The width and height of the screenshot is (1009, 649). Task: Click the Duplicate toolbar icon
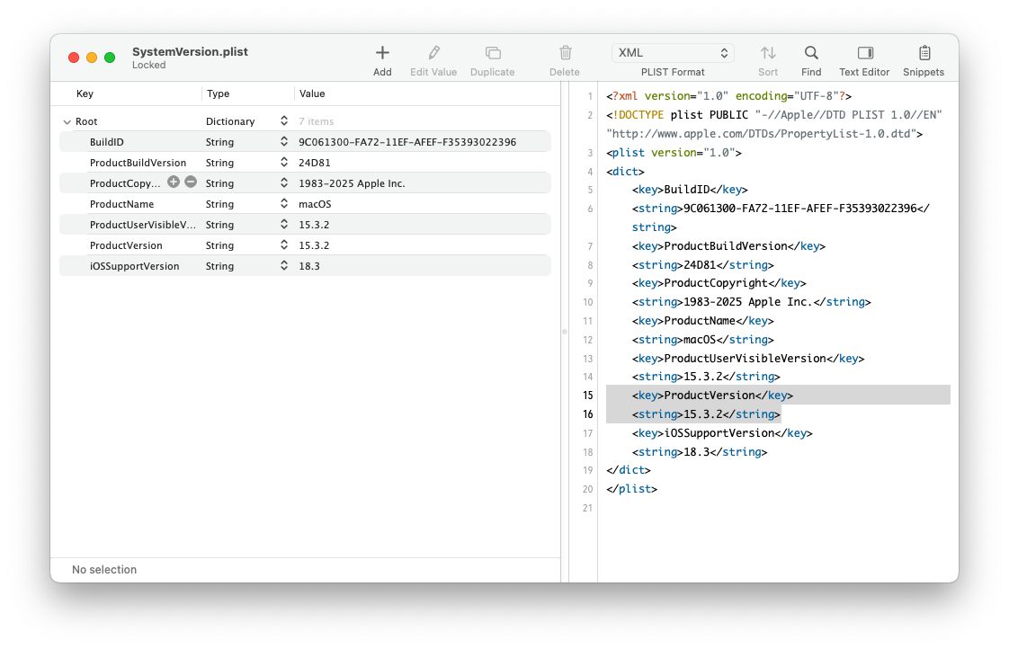(492, 54)
